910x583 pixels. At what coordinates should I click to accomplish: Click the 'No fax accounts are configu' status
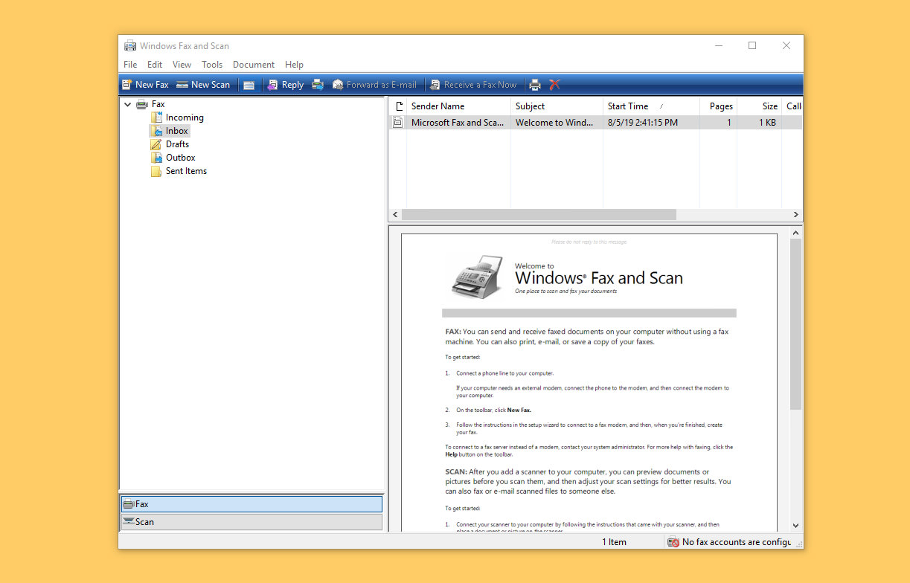[736, 542]
